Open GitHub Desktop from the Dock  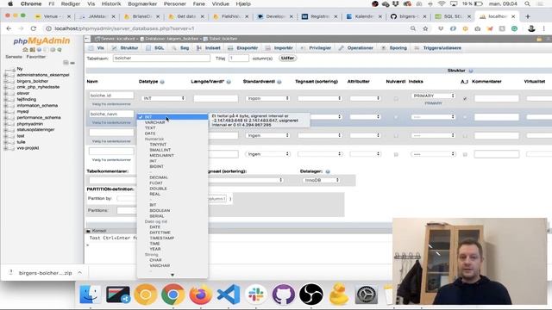[284, 294]
